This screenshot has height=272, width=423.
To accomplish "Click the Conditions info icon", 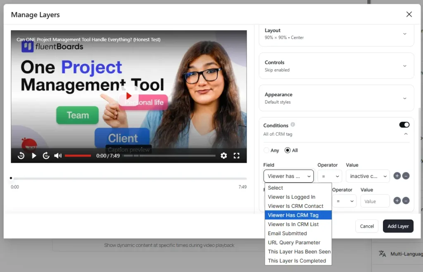I will (x=293, y=125).
